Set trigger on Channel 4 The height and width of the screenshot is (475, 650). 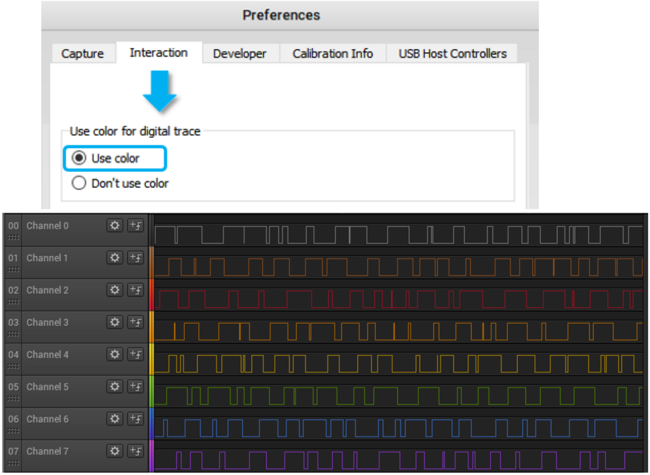click(135, 354)
